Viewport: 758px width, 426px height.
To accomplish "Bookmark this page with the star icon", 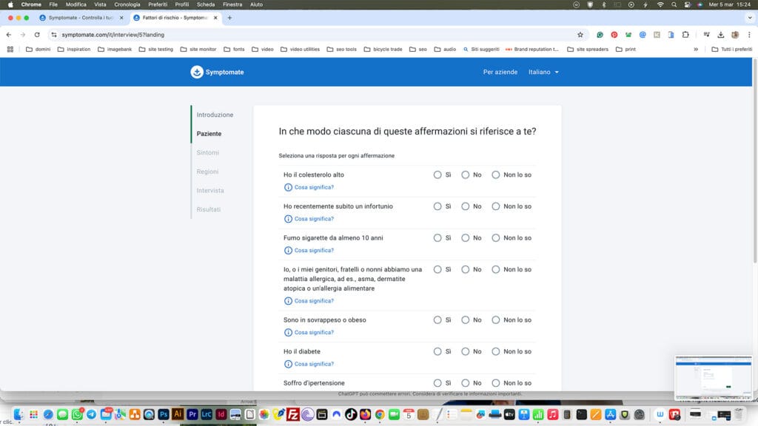I will 580,35.
